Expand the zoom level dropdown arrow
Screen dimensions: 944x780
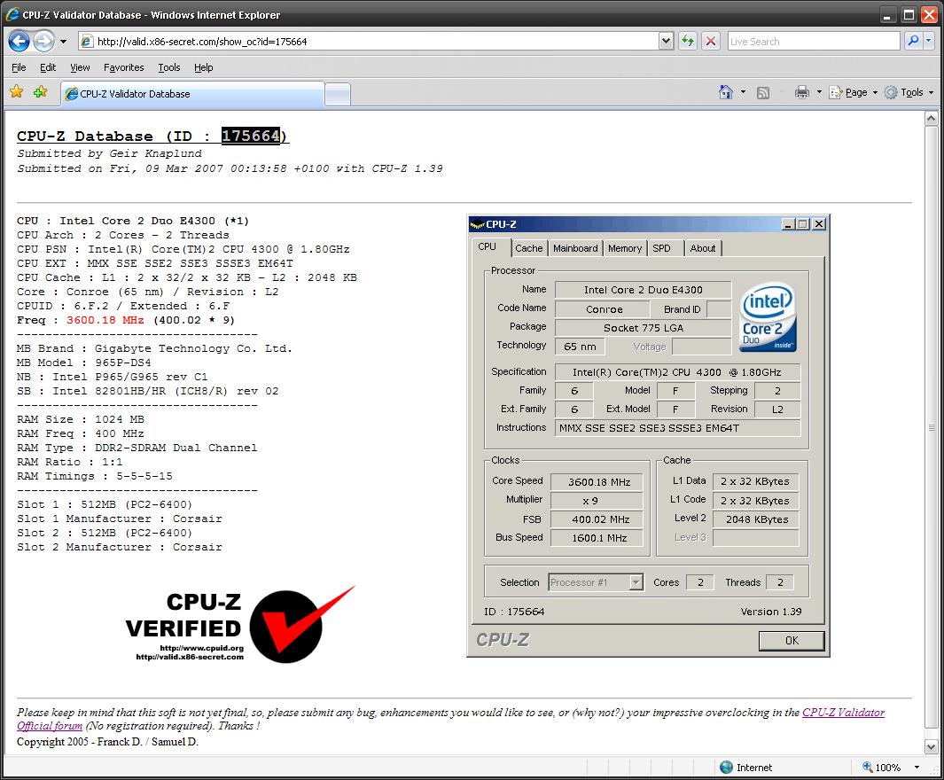[x=917, y=768]
